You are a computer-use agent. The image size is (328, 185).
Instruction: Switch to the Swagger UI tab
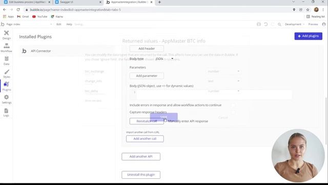point(78,2)
